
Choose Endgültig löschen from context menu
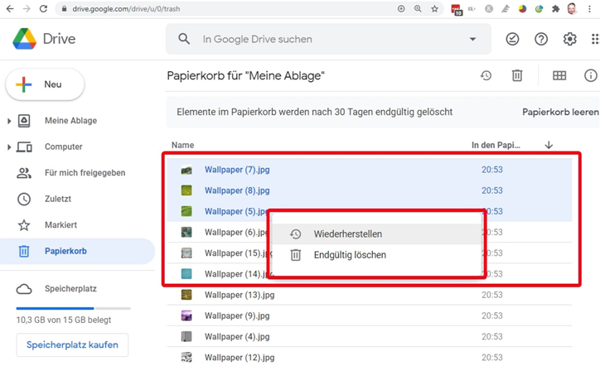point(376,255)
